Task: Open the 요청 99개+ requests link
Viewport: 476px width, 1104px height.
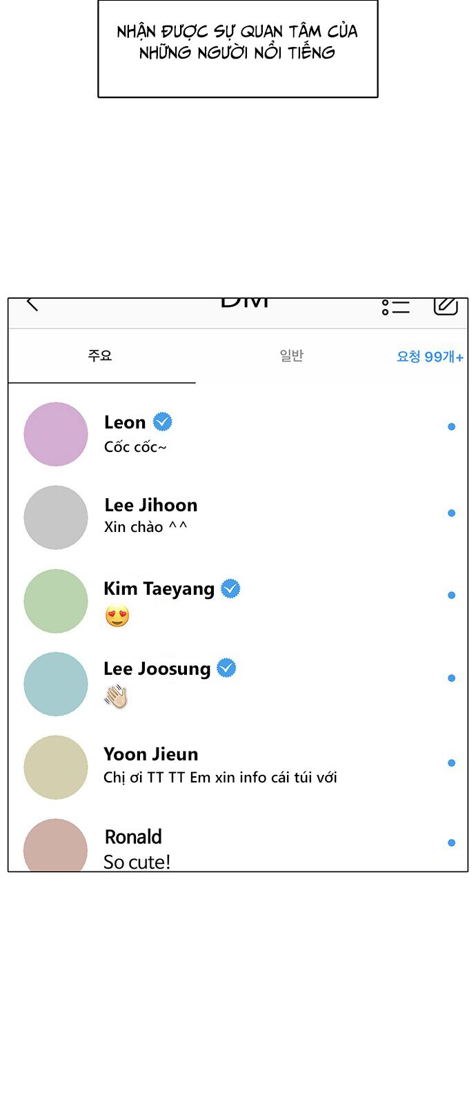Action: click(x=429, y=357)
